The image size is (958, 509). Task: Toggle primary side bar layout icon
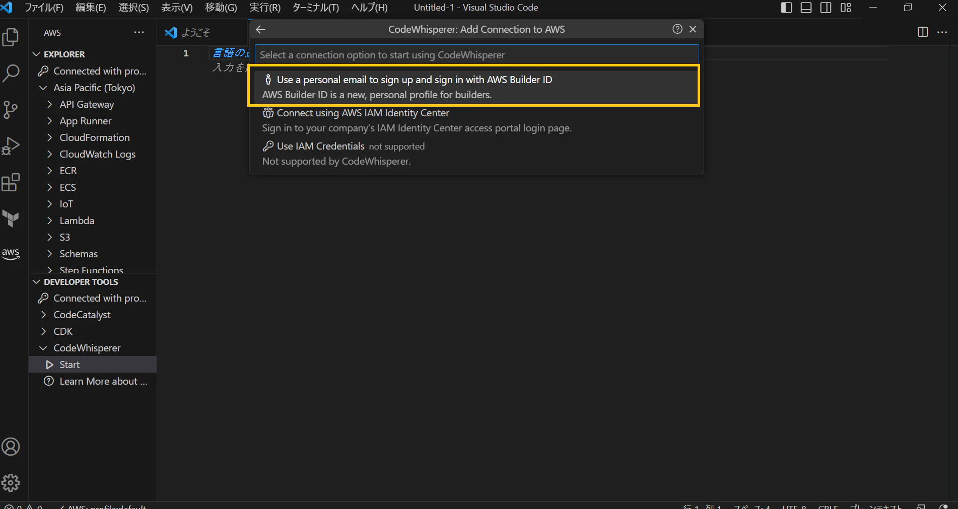point(786,8)
